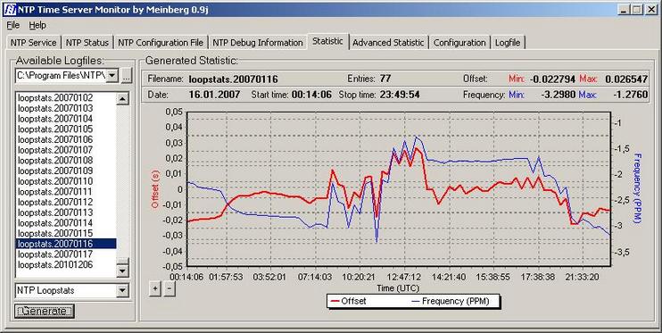
Task: Switch to the Logfile tab
Action: point(508,43)
